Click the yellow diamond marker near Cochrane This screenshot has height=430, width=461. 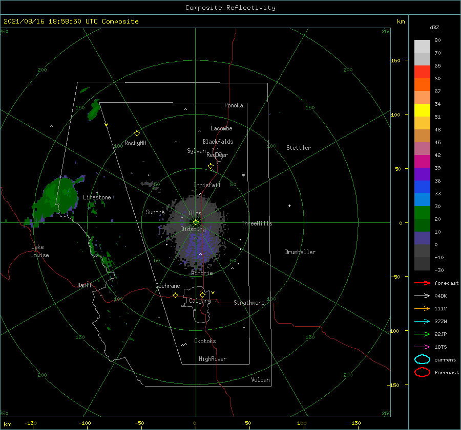point(176,296)
